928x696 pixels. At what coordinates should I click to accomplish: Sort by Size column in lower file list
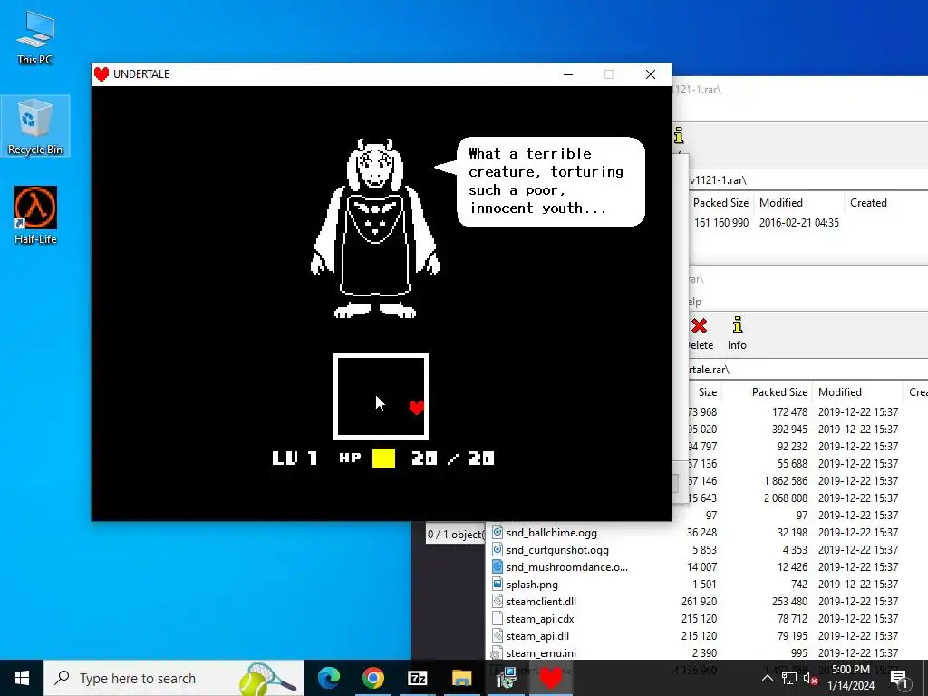pos(707,391)
